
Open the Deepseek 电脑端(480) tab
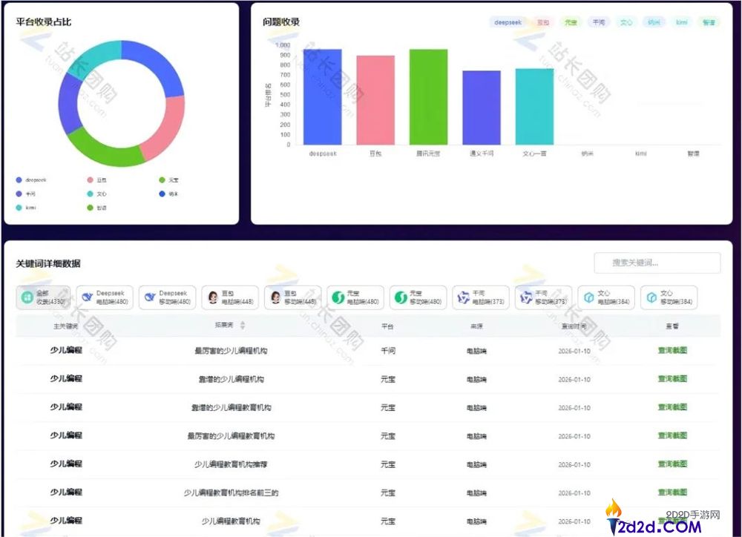point(105,297)
